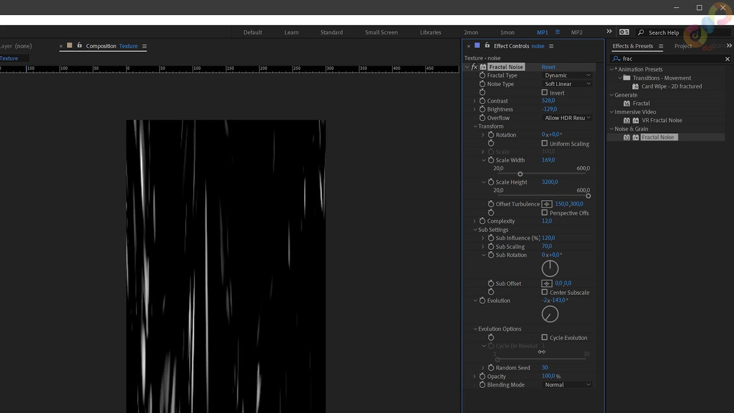
Task: Collapse the Evolution Options group
Action: [475, 329]
